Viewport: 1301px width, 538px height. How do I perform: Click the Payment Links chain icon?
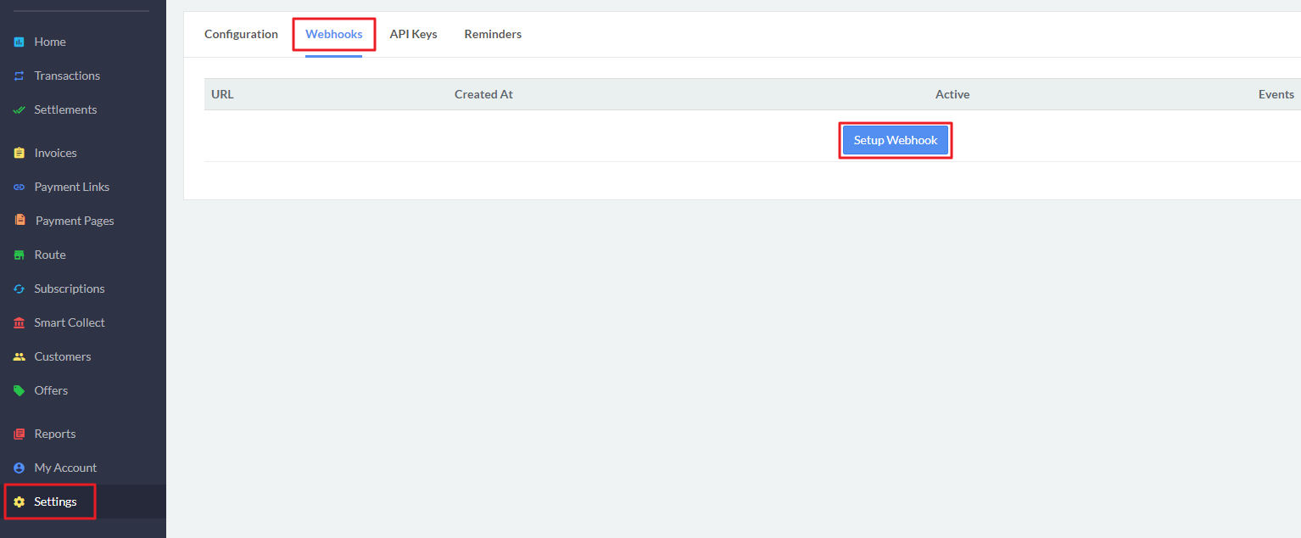[20, 187]
